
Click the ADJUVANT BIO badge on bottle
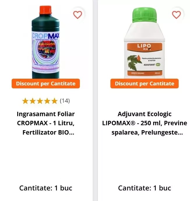[152, 65]
